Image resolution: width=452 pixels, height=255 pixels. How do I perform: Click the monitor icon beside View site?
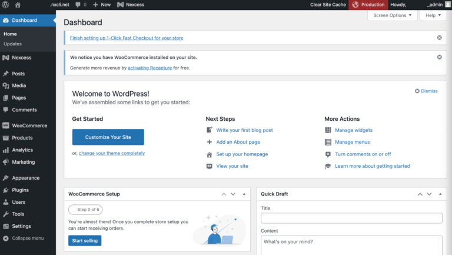click(x=210, y=166)
